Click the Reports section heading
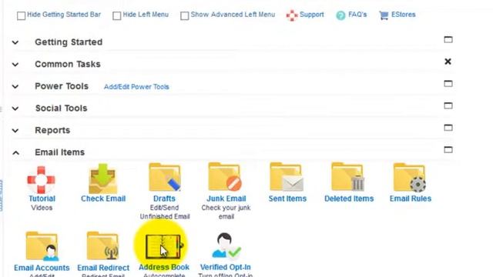Image resolution: width=493 pixels, height=277 pixels. coord(52,130)
